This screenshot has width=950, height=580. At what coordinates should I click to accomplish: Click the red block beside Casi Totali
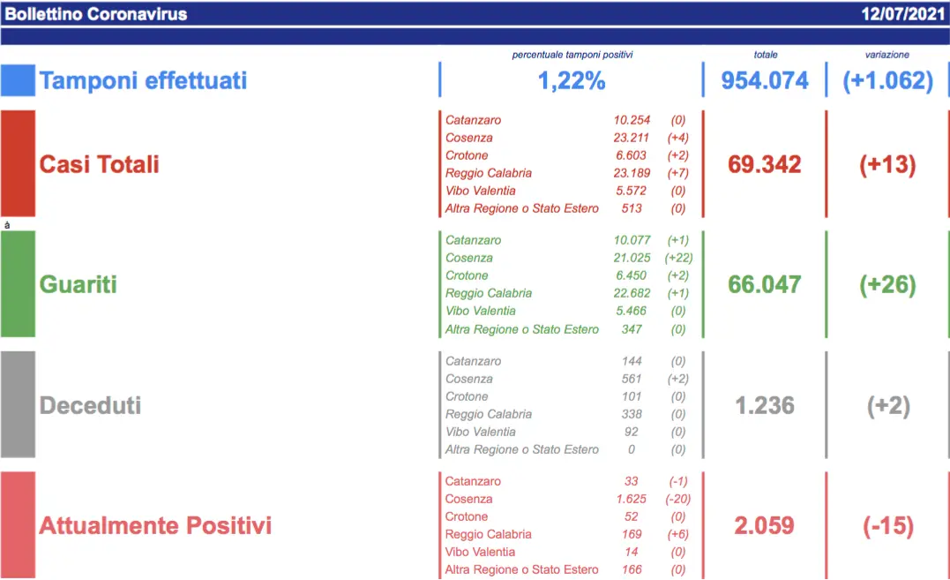pyautogui.click(x=18, y=163)
